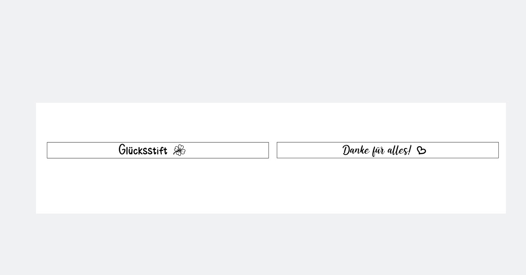Image resolution: width=526 pixels, height=275 pixels.
Task: Click white canvas above the Glücksstift box
Action: click(x=158, y=123)
